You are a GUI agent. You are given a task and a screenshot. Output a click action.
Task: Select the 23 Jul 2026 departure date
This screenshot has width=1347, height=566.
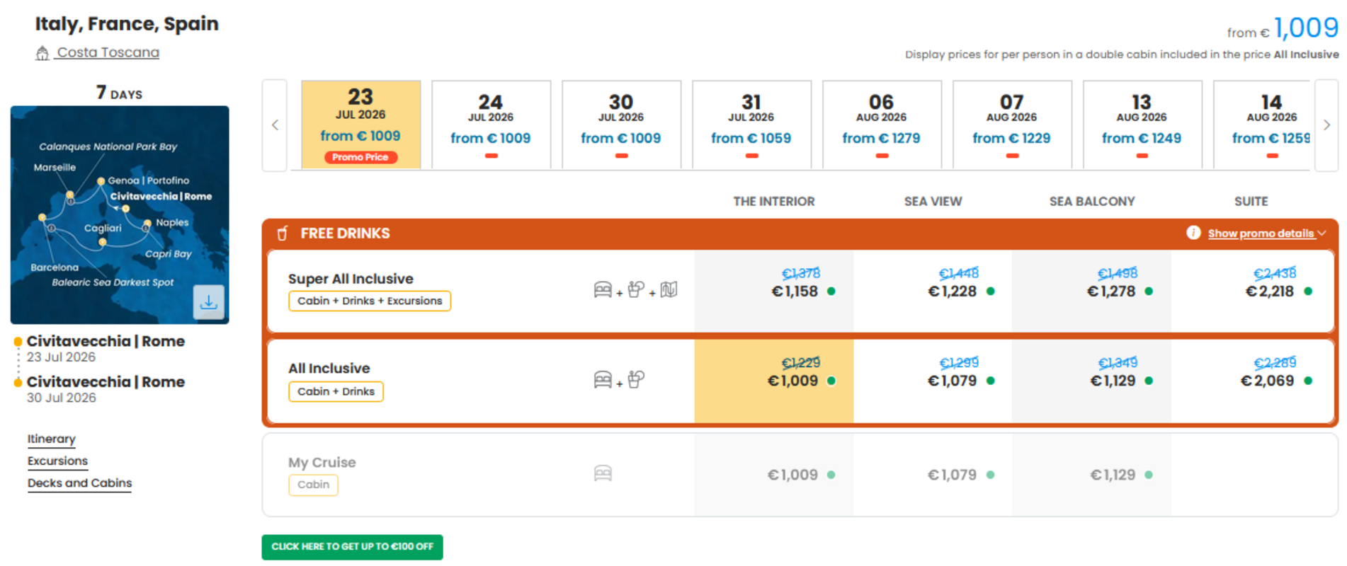coord(360,125)
